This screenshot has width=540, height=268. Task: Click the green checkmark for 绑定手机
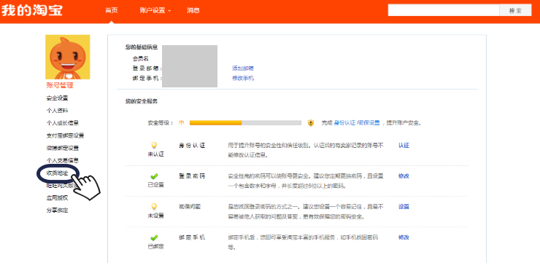154,237
